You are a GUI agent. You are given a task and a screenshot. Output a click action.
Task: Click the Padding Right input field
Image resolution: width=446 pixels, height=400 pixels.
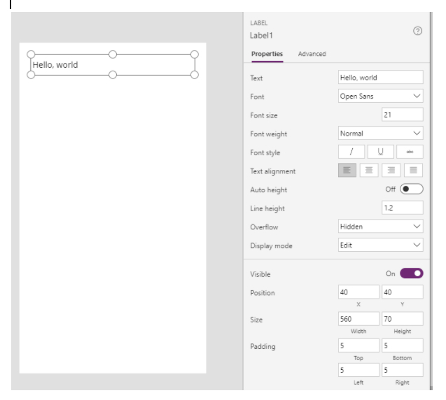[402, 370]
